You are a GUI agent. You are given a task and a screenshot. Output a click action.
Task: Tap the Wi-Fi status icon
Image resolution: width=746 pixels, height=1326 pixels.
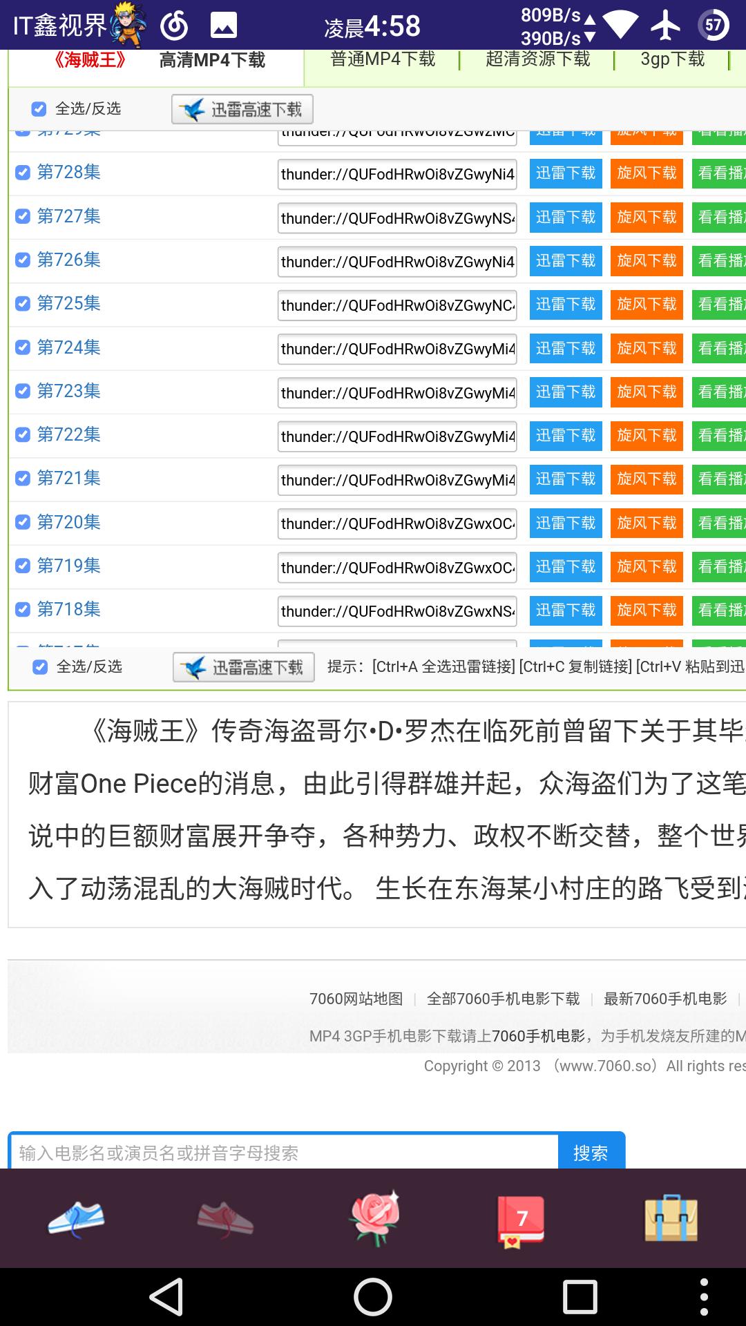tap(620, 26)
